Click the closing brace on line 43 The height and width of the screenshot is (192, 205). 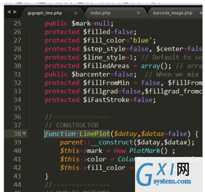click(x=47, y=177)
